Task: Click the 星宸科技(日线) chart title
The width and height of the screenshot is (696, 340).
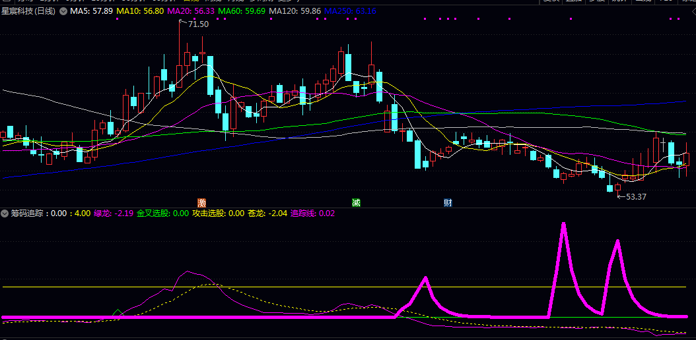Action: pos(28,11)
